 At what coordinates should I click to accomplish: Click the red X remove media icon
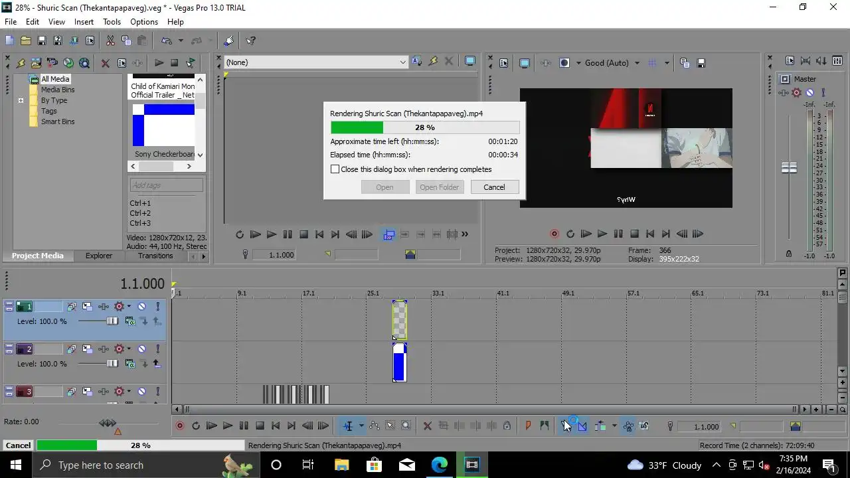[105, 63]
